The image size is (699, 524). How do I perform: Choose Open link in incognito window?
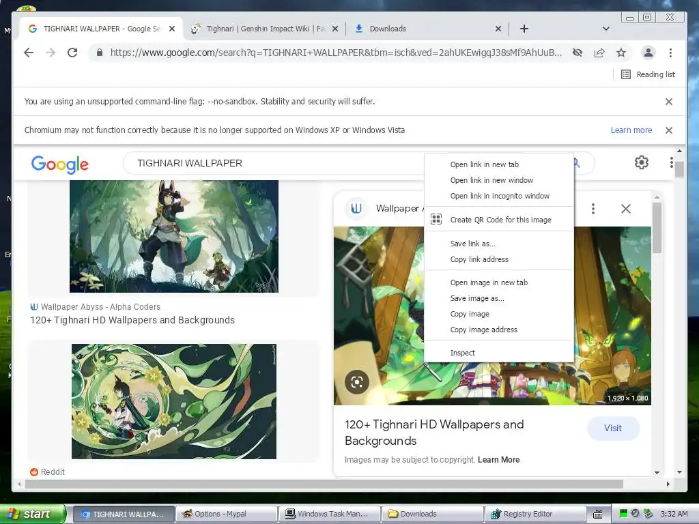[499, 196]
